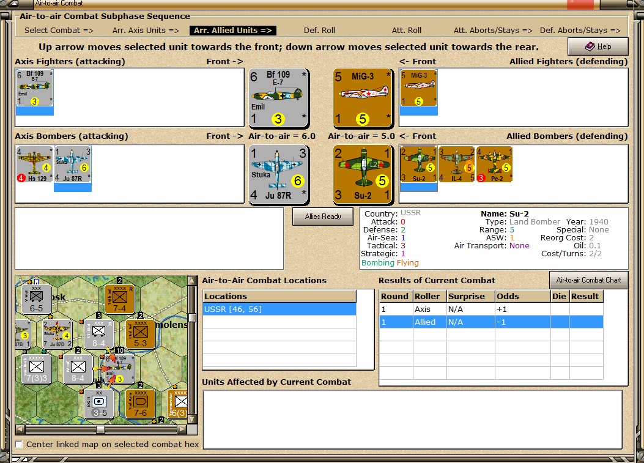644x463 pixels.
Task: Click the Roller column header
Action: tap(429, 296)
